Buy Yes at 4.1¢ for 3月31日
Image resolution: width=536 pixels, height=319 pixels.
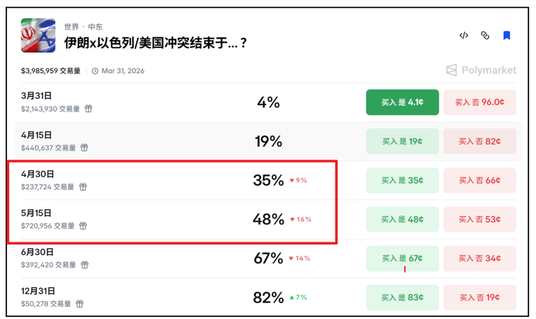coord(402,102)
